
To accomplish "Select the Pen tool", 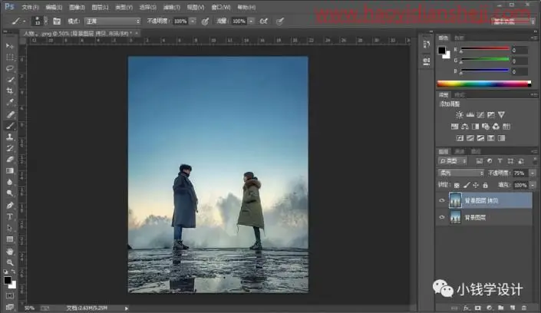I will coord(10,206).
